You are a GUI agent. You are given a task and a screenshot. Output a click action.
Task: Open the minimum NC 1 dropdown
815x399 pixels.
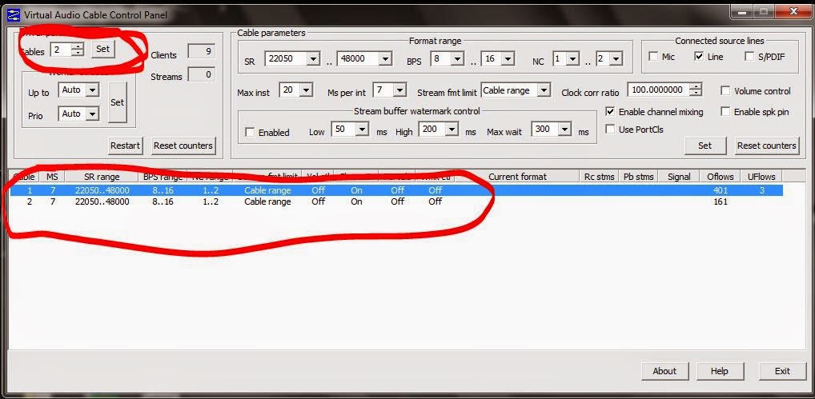pyautogui.click(x=572, y=59)
